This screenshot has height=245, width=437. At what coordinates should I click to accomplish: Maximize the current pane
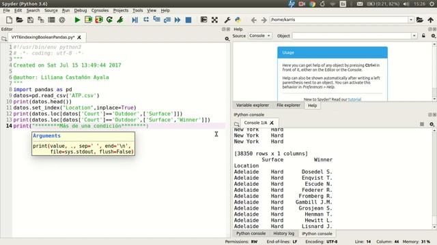coord(203,20)
